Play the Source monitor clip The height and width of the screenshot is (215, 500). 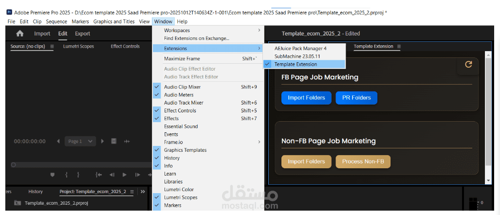pyautogui.click(x=125, y=175)
